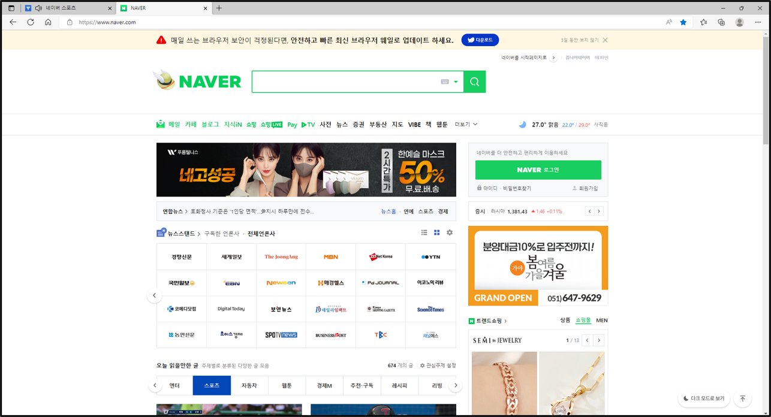Screen dimensions: 771x417
Task: Click the scroll-to-top arrow button
Action: (x=742, y=398)
